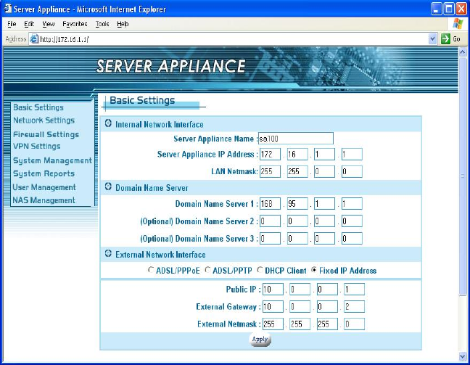470x365 pixels.
Task: Click the Internet Explorer title bar icon
Action: pos(7,9)
